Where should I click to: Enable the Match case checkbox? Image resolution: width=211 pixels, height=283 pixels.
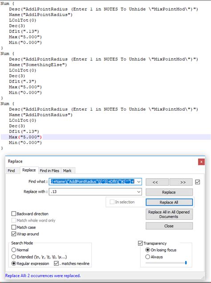(x=24, y=227)
